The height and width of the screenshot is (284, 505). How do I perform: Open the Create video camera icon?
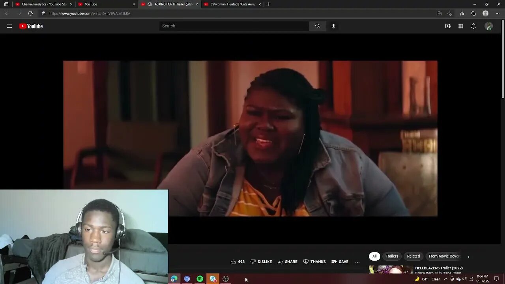coord(448,26)
